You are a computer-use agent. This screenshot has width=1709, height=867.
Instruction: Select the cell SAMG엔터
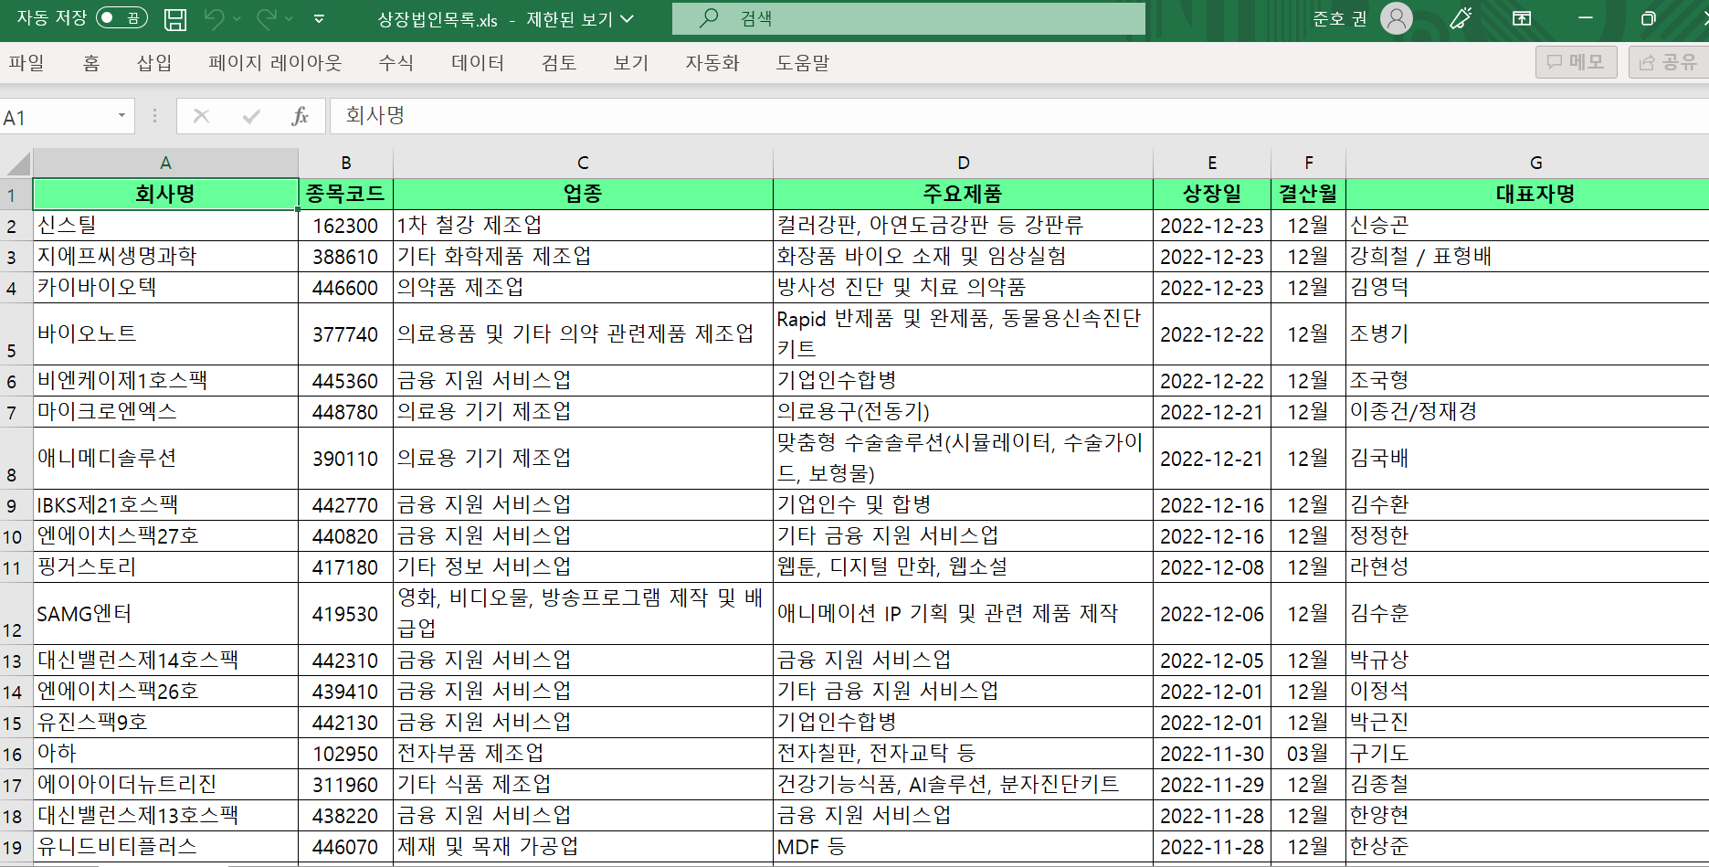pyautogui.click(x=165, y=614)
